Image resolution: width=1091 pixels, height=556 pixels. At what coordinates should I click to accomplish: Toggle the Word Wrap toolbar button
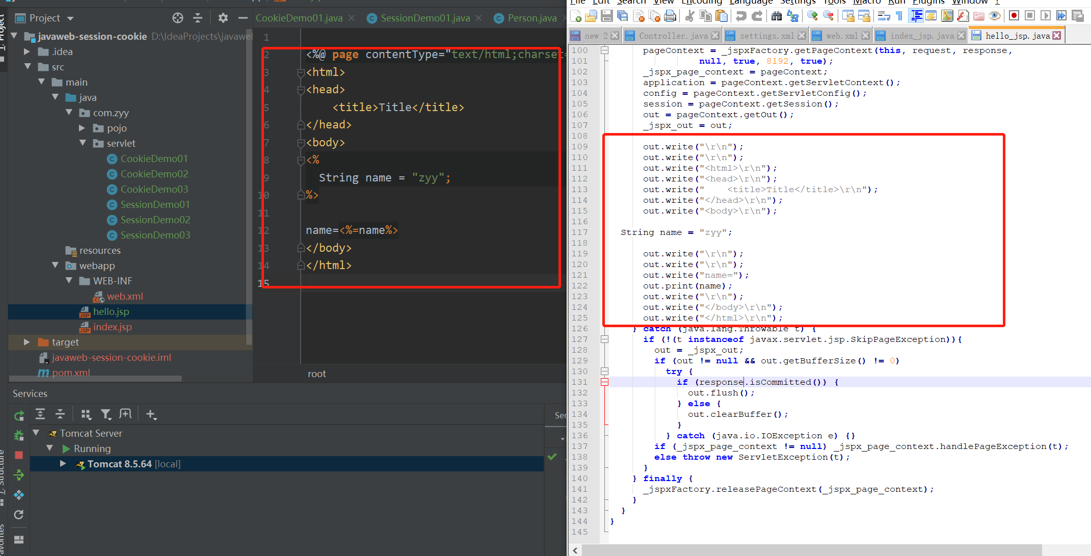click(x=884, y=16)
